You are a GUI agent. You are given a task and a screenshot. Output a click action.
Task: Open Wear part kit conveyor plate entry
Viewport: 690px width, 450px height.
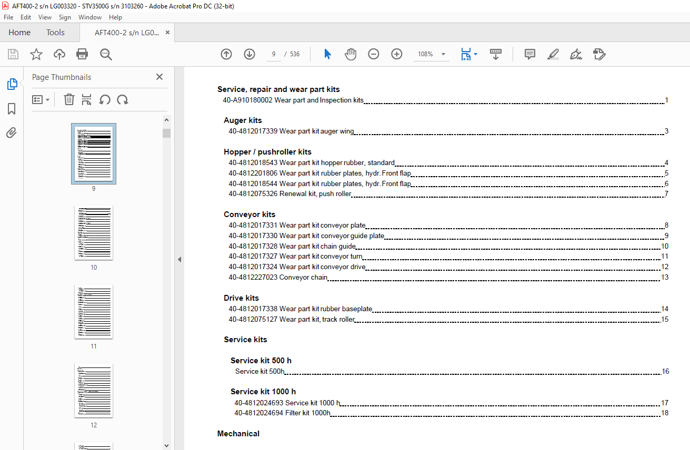(x=448, y=226)
